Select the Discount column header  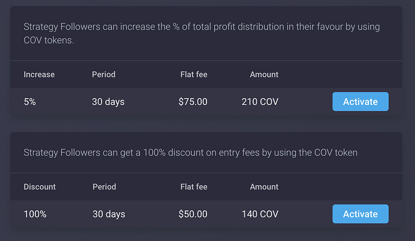point(40,187)
